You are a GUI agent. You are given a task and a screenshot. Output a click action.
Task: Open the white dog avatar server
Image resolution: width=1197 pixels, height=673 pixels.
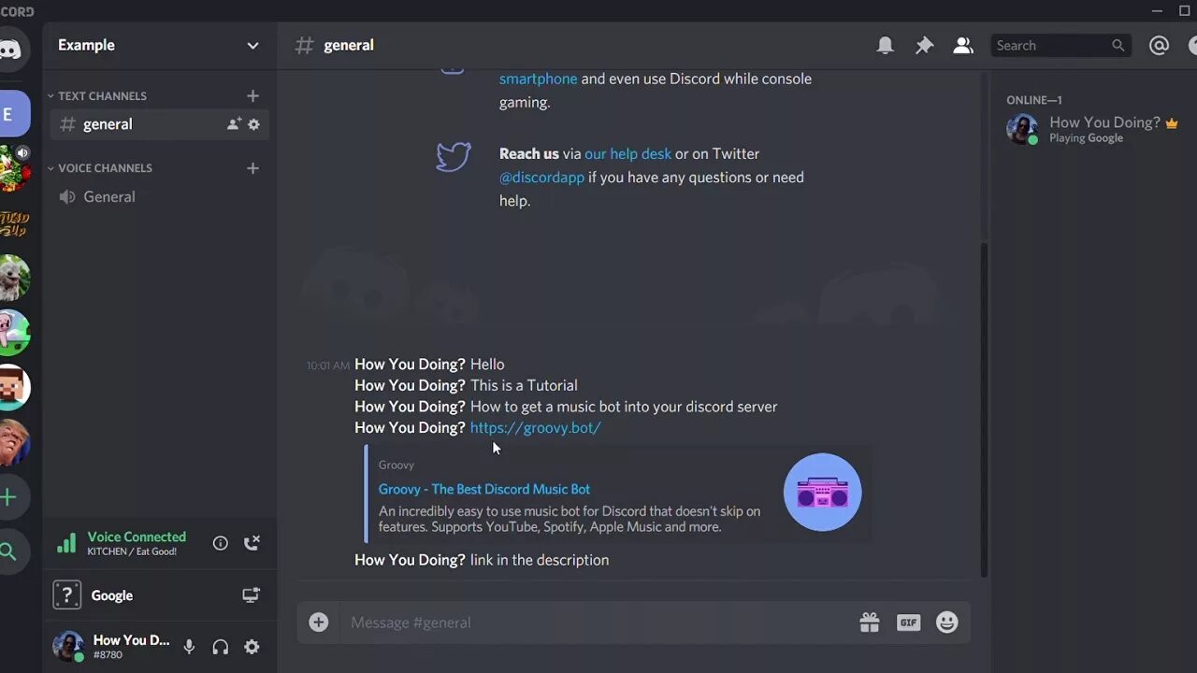[12, 278]
